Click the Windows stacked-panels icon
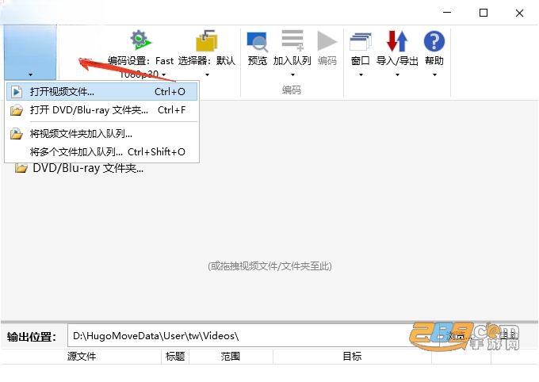Image resolution: width=539 pixels, height=382 pixels. 360,41
